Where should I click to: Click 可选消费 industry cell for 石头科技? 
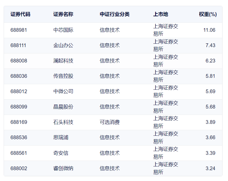tap(110, 122)
